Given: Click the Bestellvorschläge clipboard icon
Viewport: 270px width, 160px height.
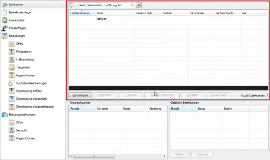Looking at the screenshot, I should (x=5, y=12).
